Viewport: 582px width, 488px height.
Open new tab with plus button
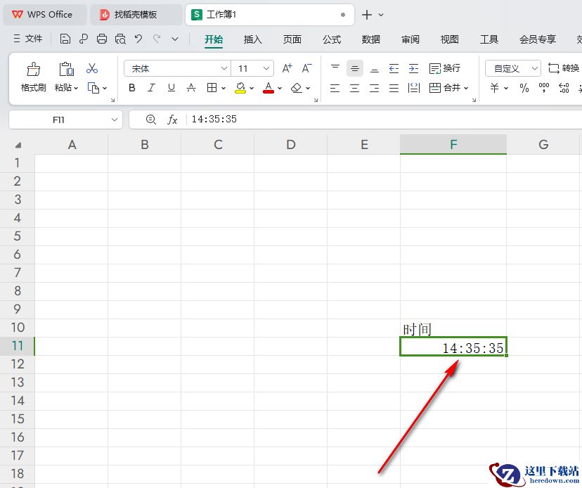367,15
